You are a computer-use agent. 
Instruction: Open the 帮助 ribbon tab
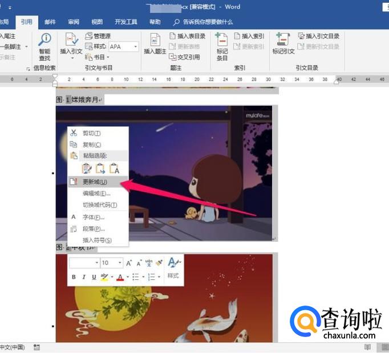(155, 22)
